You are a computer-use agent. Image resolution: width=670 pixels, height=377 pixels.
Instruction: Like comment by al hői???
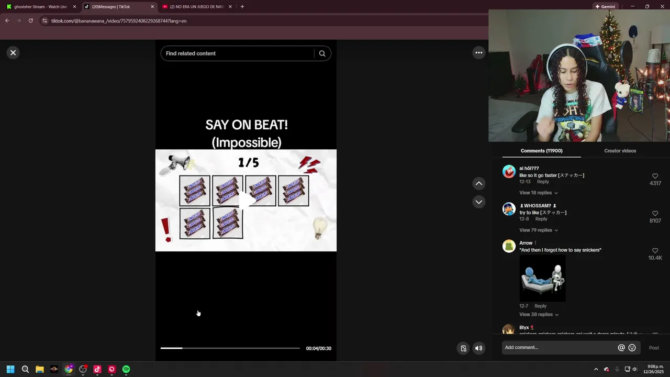[x=655, y=176]
